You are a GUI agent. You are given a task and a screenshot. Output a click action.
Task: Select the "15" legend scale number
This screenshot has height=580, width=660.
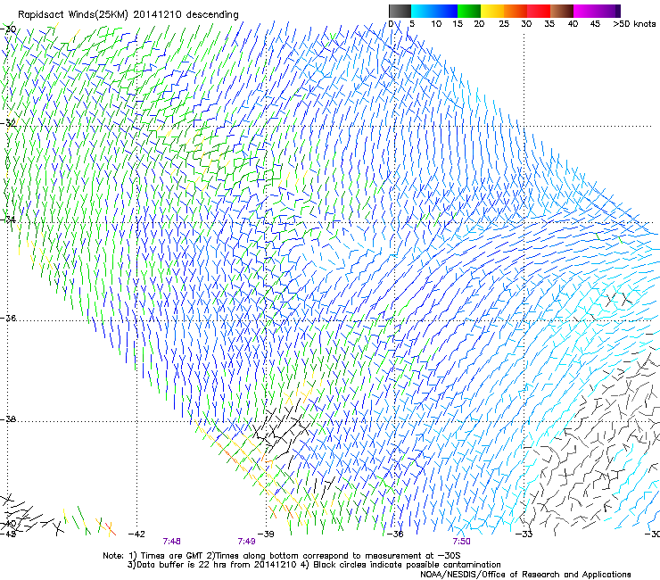[x=458, y=23]
